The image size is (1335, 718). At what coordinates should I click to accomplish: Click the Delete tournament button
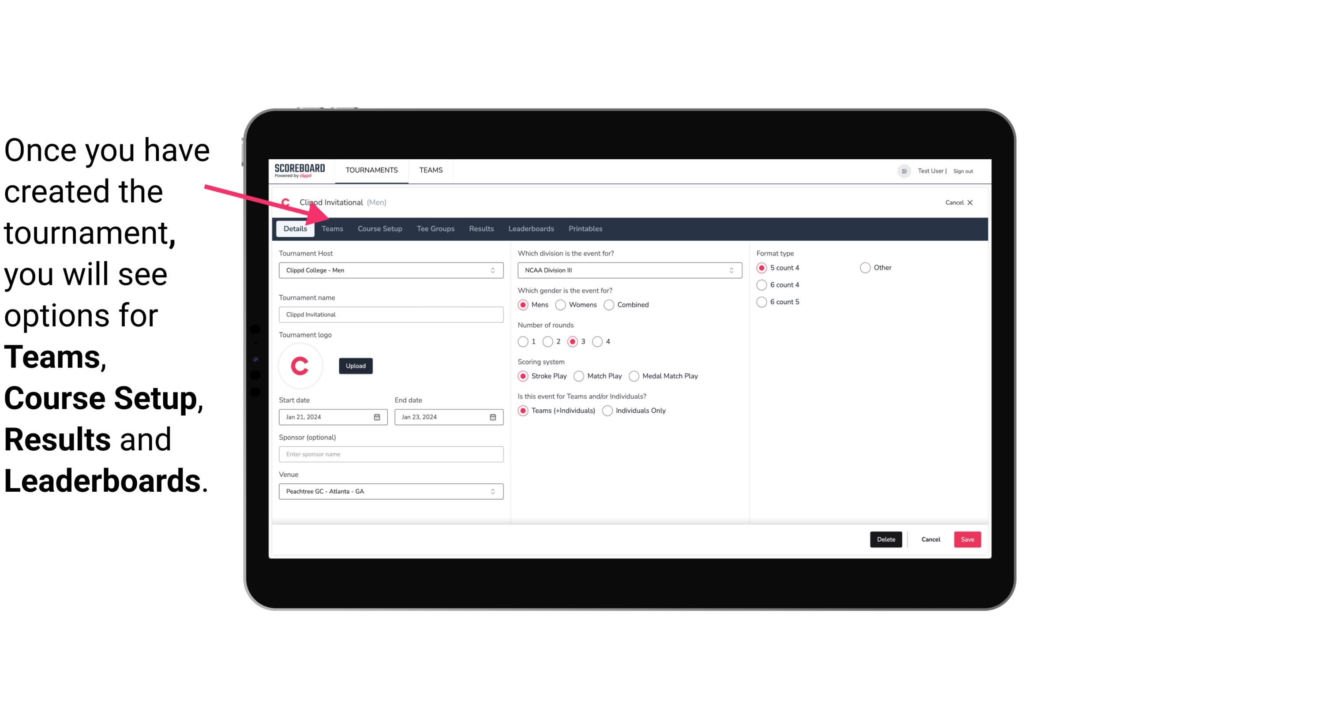[x=886, y=539]
